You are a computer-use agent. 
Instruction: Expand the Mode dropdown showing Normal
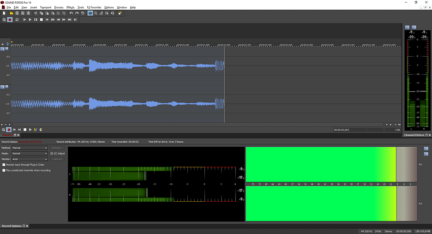[x=29, y=153]
